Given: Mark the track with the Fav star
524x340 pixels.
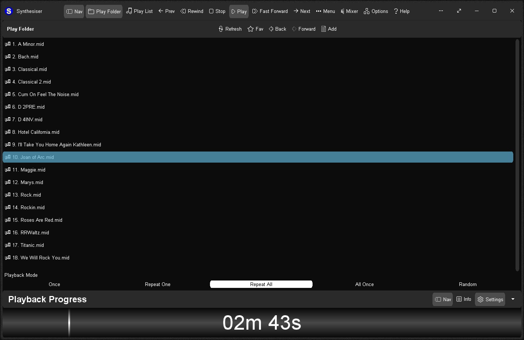Looking at the screenshot, I should coord(255,29).
